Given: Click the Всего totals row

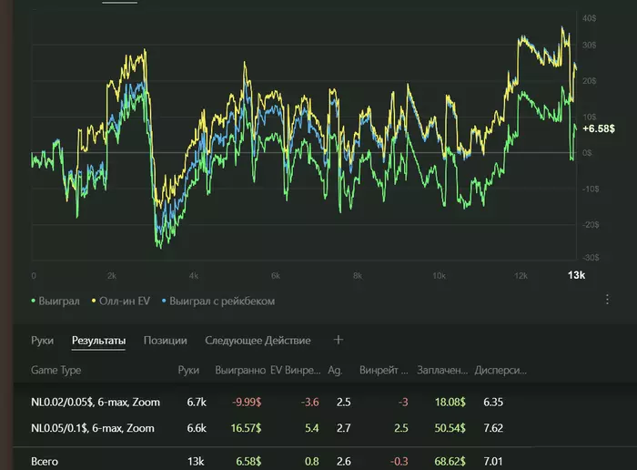Looking at the screenshot, I should (45, 462).
